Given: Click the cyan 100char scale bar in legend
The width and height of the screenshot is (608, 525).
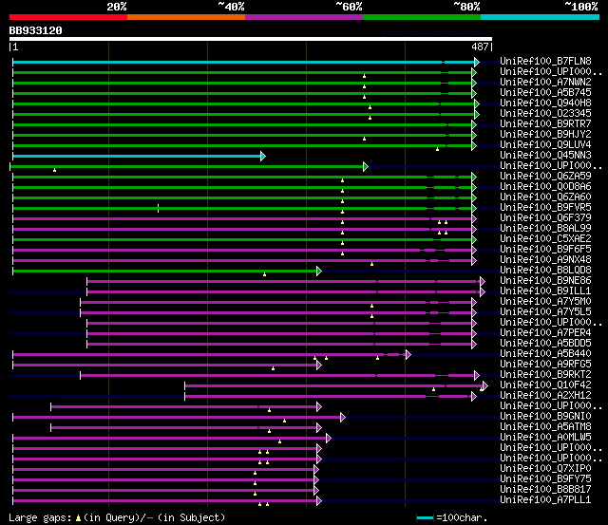Looking at the screenshot, I should click(425, 518).
